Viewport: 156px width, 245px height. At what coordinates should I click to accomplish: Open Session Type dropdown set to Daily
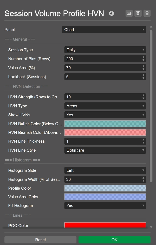105,50
